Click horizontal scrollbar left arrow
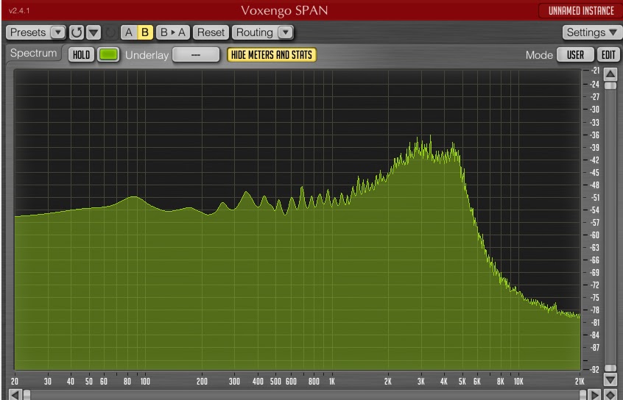The width and height of the screenshot is (623, 400). pyautogui.click(x=15, y=395)
